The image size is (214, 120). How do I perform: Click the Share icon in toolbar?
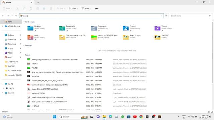(x=44, y=8)
